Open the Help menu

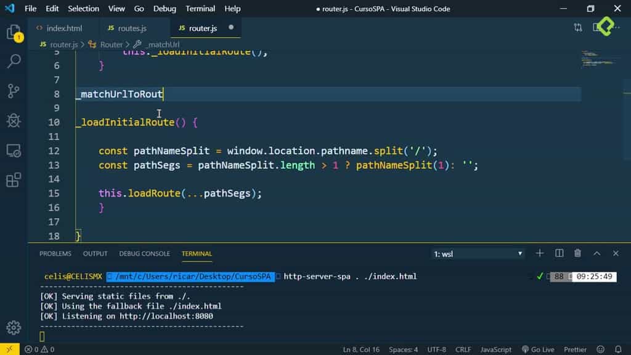232,9
